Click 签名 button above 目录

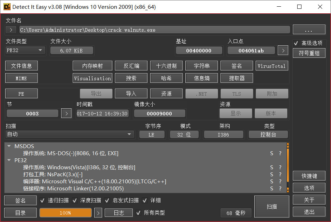tap(20, 201)
